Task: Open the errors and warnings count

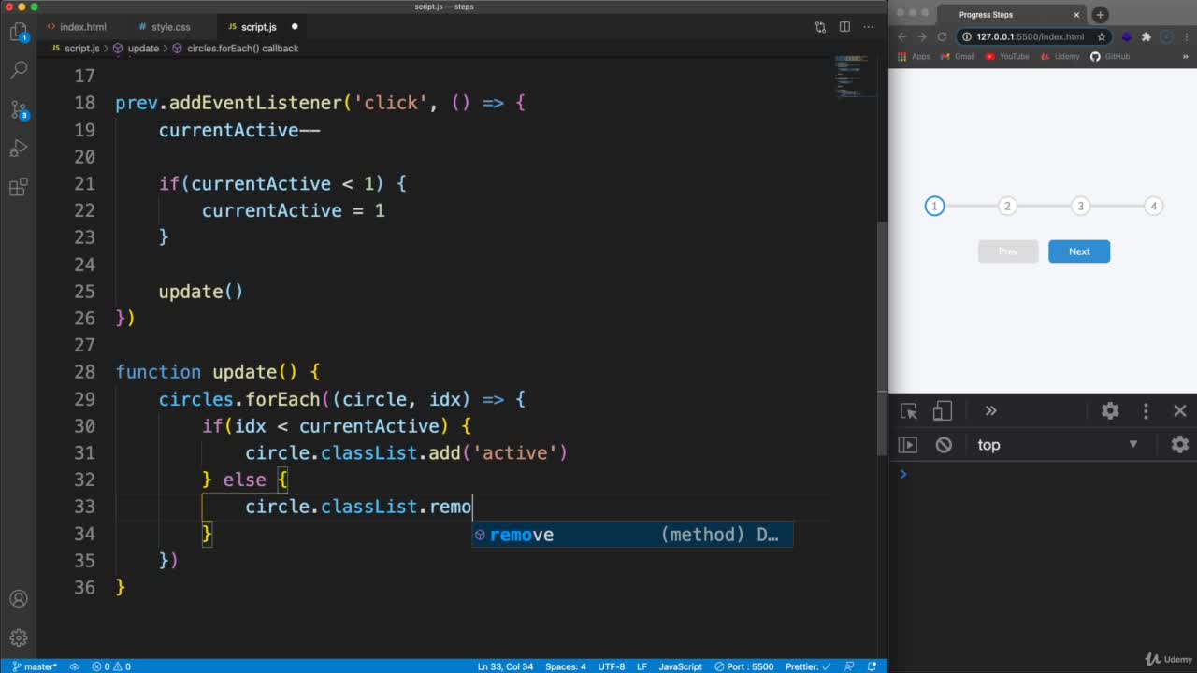Action: click(x=111, y=666)
